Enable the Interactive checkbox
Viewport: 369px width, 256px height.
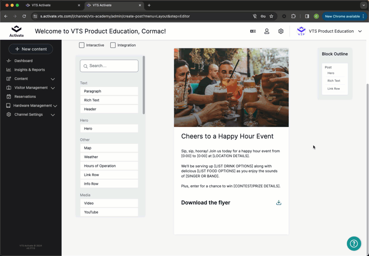81,45
